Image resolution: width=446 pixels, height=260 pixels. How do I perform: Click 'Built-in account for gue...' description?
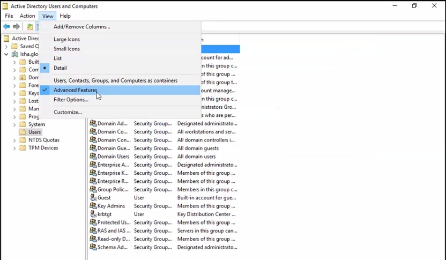(x=207, y=198)
